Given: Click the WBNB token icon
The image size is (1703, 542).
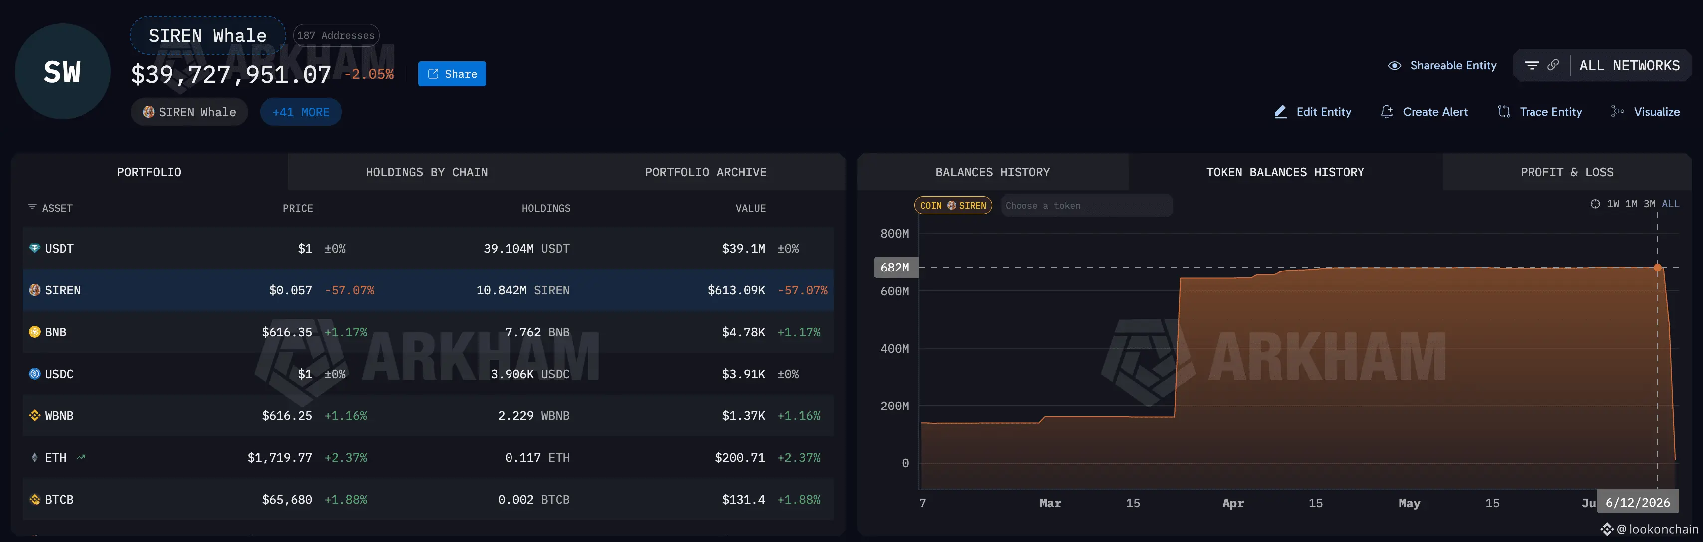Looking at the screenshot, I should 35,416.
